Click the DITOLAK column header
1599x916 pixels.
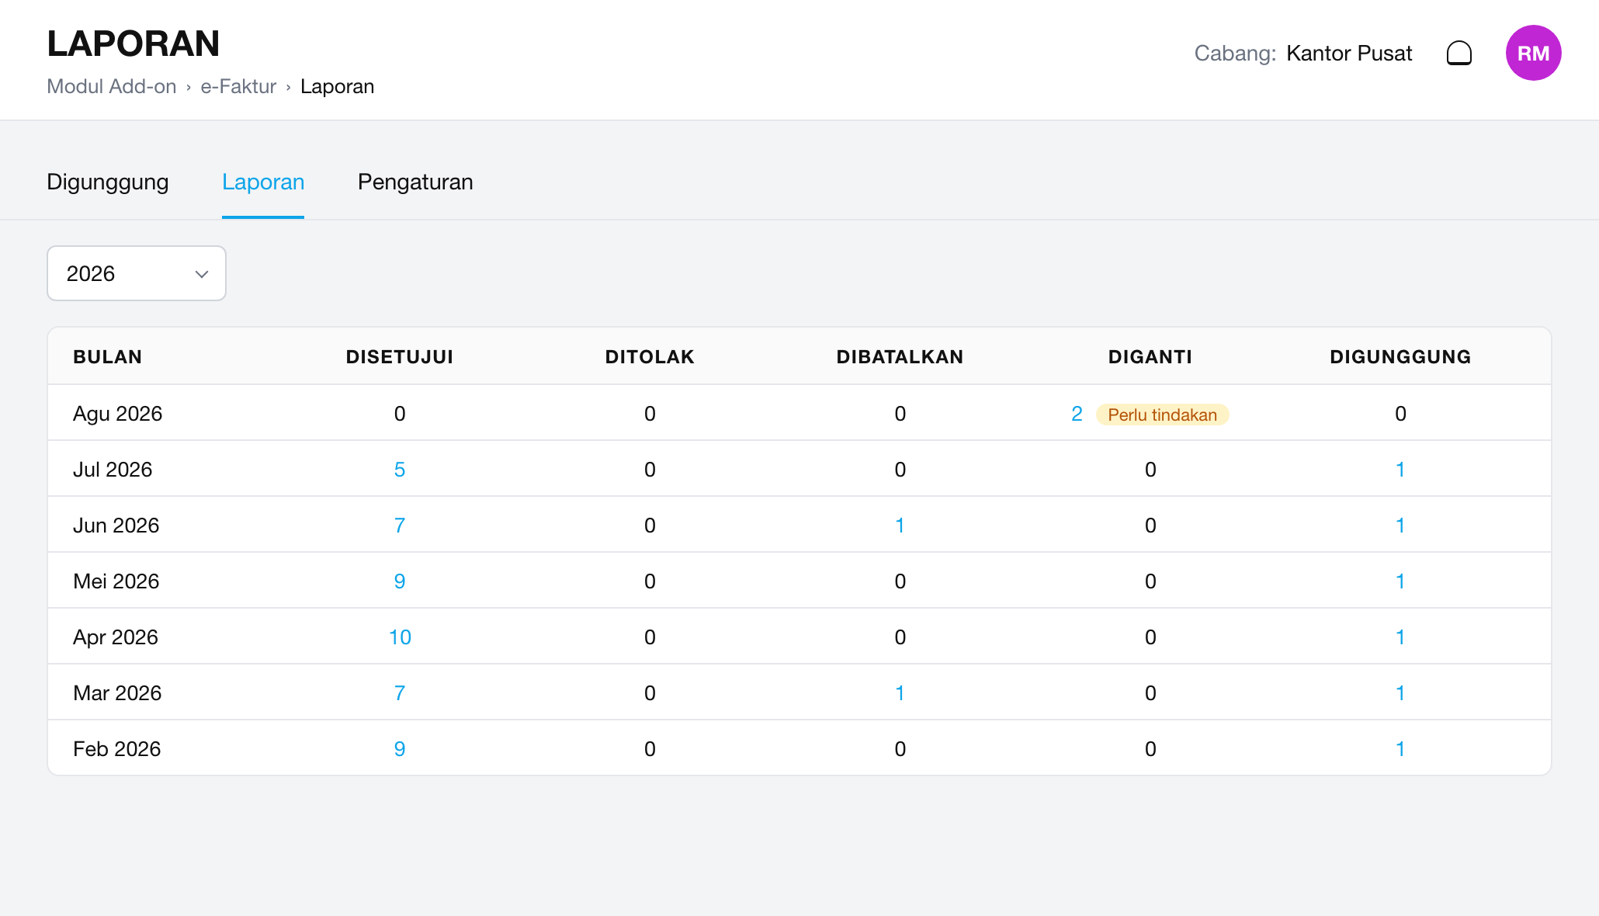point(650,357)
